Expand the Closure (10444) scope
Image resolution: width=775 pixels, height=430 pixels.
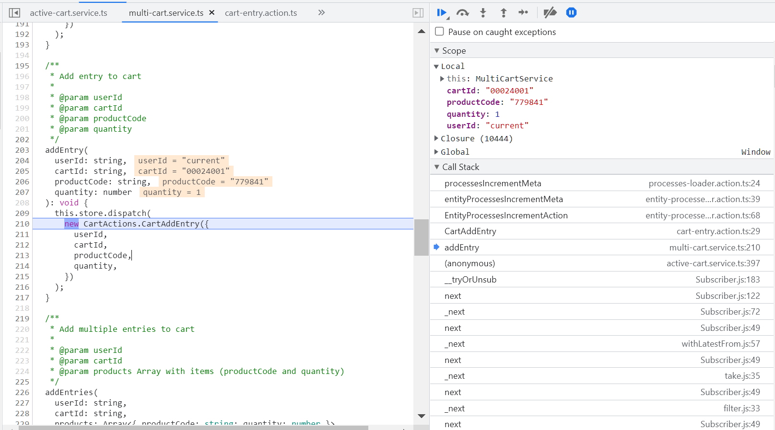click(436, 138)
